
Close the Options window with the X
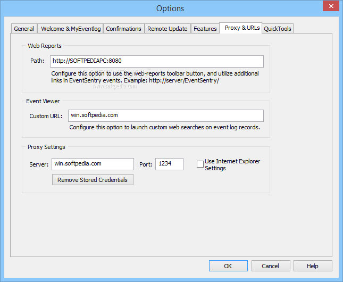click(x=330, y=6)
